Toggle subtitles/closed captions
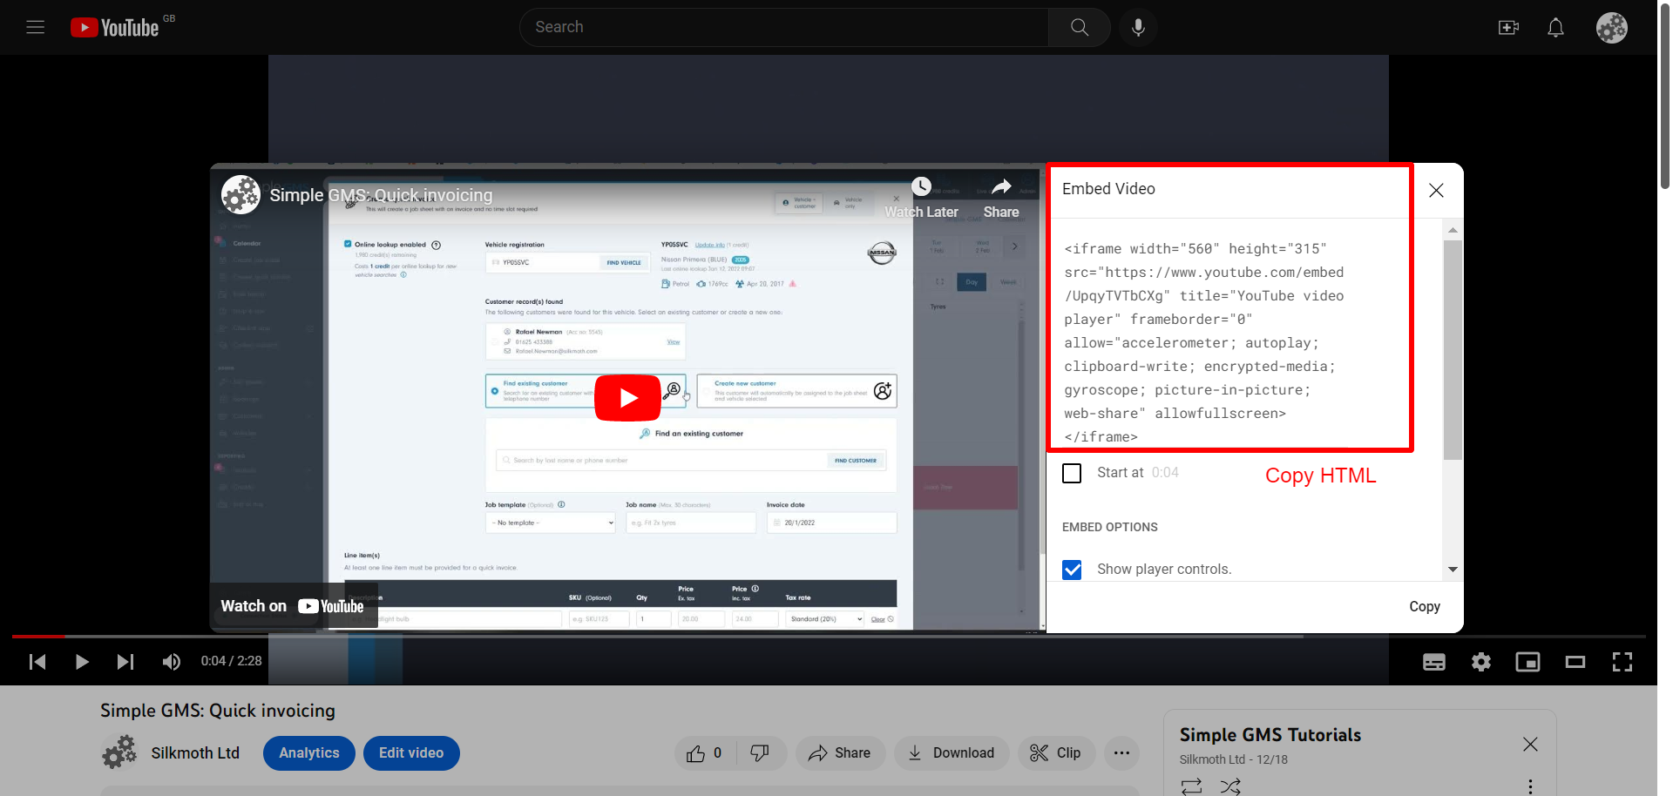The height and width of the screenshot is (796, 1673). 1434,662
